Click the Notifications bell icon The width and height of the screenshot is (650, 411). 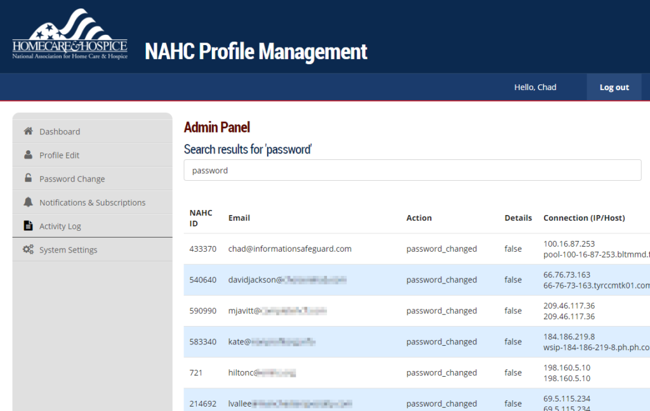28,202
